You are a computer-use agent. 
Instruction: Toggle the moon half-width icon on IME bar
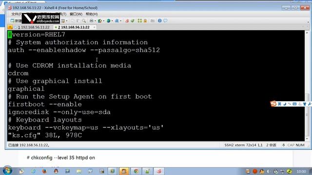[285, 104]
